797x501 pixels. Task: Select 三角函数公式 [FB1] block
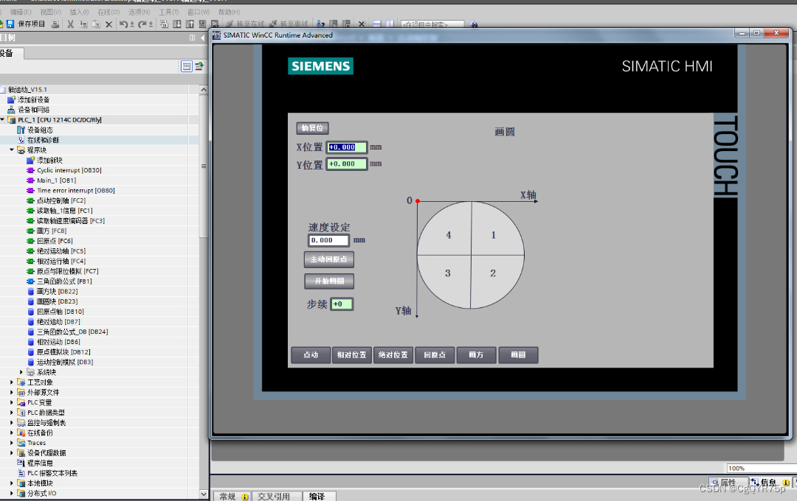64,281
